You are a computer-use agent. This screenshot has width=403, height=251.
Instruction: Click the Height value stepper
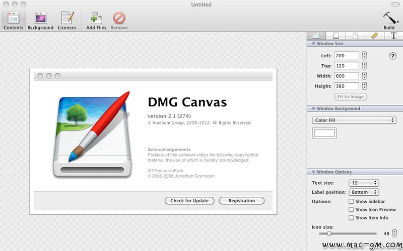(x=364, y=86)
